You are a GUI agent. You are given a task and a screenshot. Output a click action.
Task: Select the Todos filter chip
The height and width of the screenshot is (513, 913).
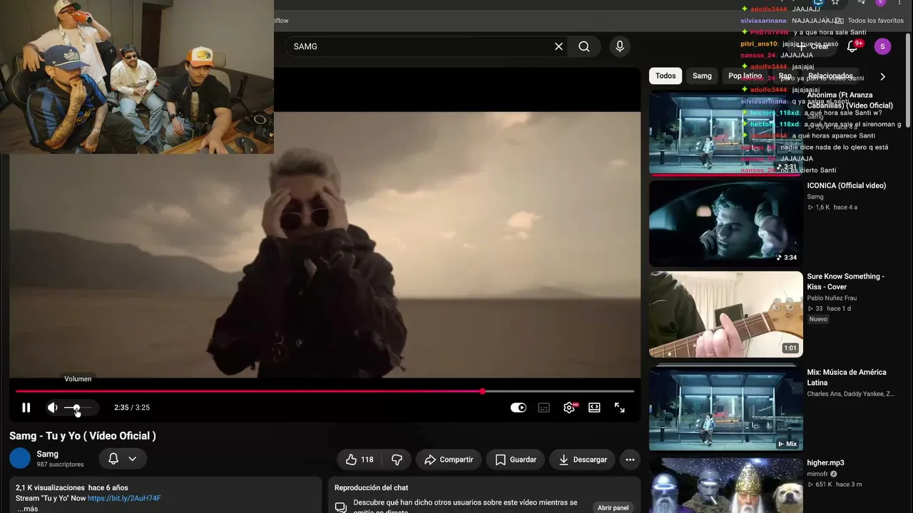click(665, 76)
